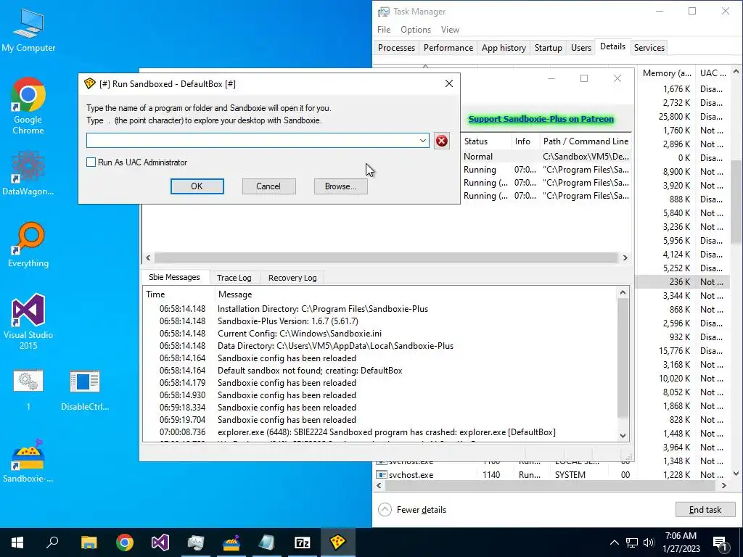Image resolution: width=743 pixels, height=557 pixels.
Task: Switch to Processes tab
Action: 396,47
